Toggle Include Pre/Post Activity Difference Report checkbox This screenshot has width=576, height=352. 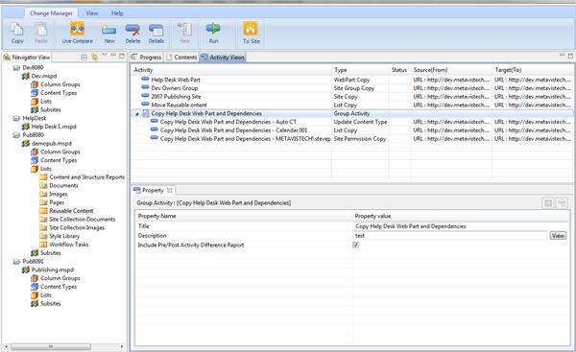[356, 245]
